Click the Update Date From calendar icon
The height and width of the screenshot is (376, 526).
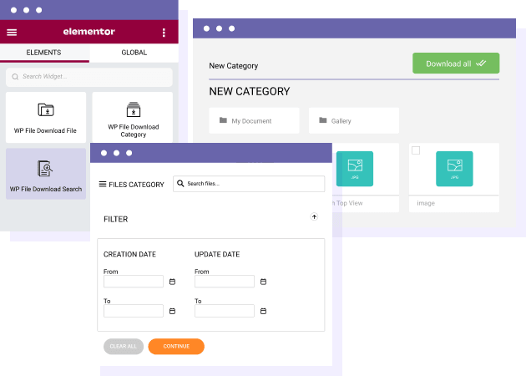point(263,282)
